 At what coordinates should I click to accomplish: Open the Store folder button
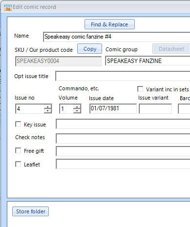(30, 211)
